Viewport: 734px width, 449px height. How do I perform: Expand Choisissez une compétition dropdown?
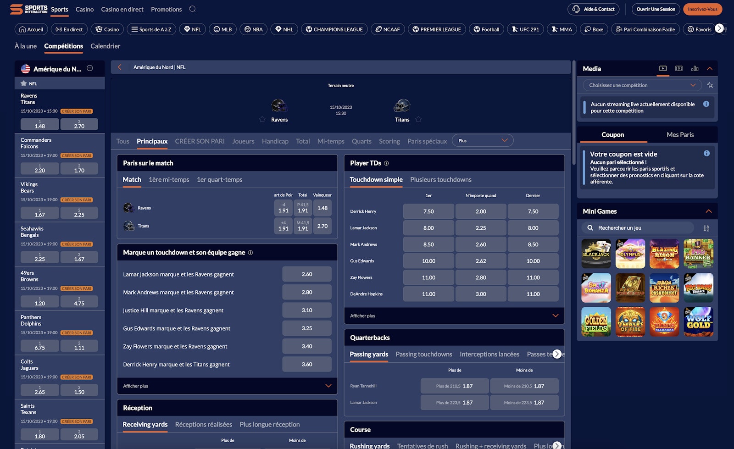[642, 85]
